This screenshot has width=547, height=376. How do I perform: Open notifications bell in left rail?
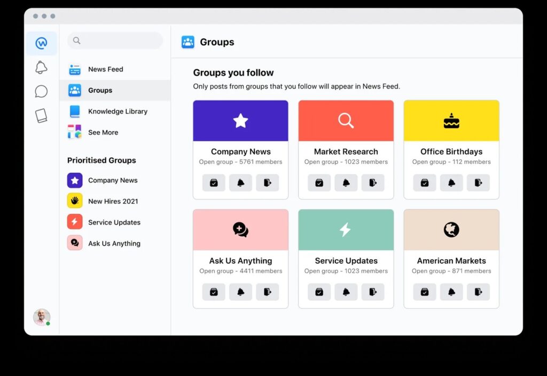(41, 67)
